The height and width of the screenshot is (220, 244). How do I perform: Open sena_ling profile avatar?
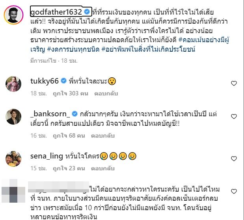point(13,158)
